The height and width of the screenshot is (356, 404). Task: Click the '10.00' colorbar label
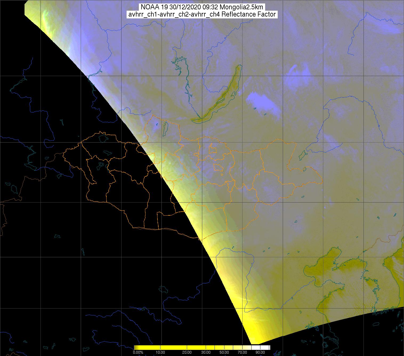(160, 352)
